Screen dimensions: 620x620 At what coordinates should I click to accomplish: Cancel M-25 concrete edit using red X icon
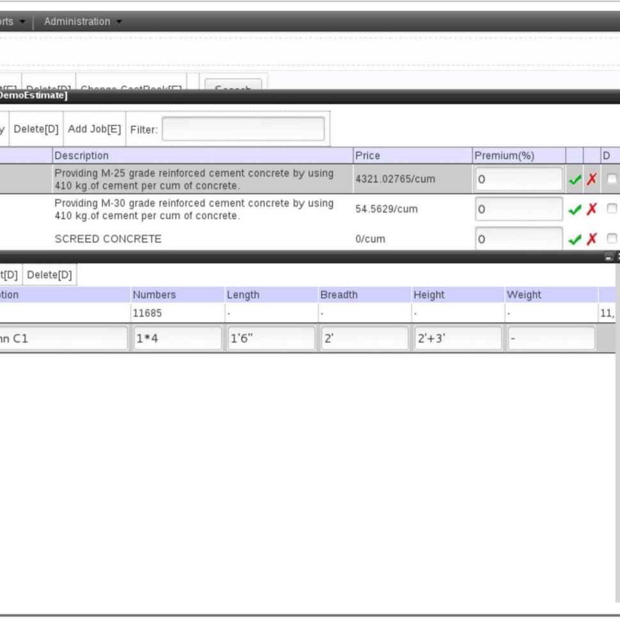[x=591, y=180]
